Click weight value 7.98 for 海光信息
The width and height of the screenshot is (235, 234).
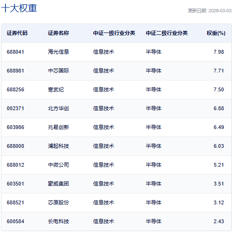(x=219, y=52)
